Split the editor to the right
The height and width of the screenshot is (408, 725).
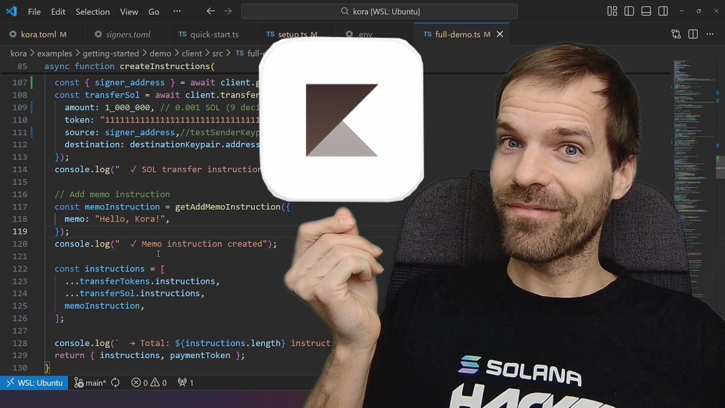693,35
